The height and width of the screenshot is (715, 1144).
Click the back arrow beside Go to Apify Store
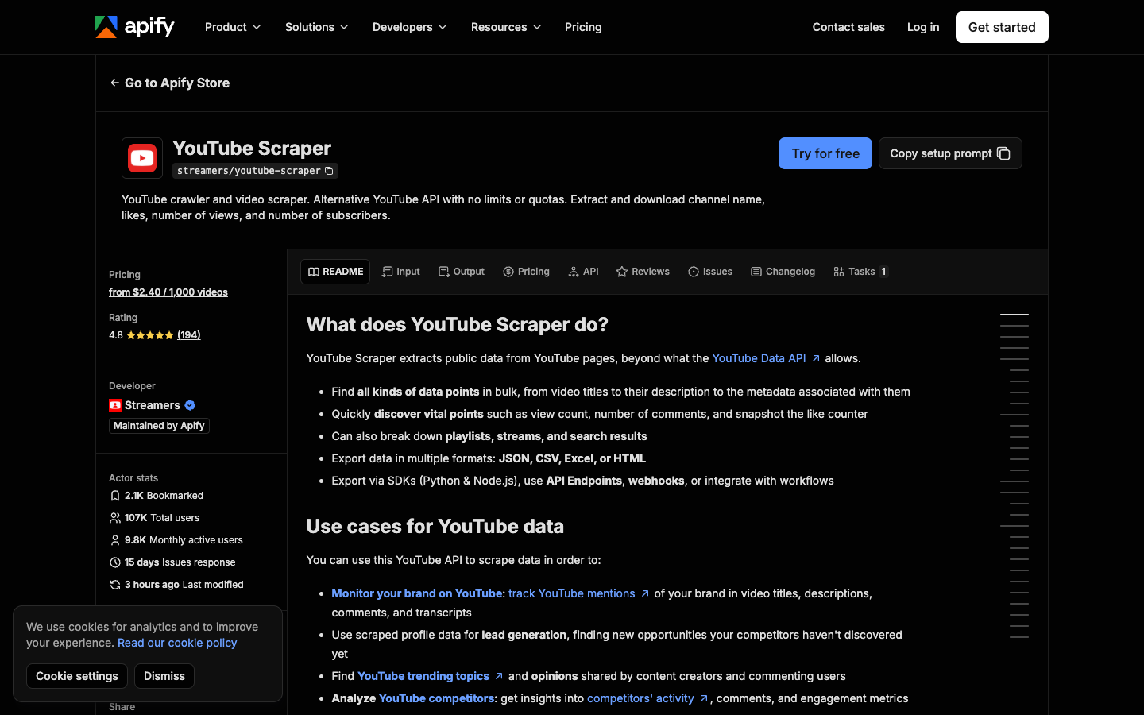pos(115,83)
